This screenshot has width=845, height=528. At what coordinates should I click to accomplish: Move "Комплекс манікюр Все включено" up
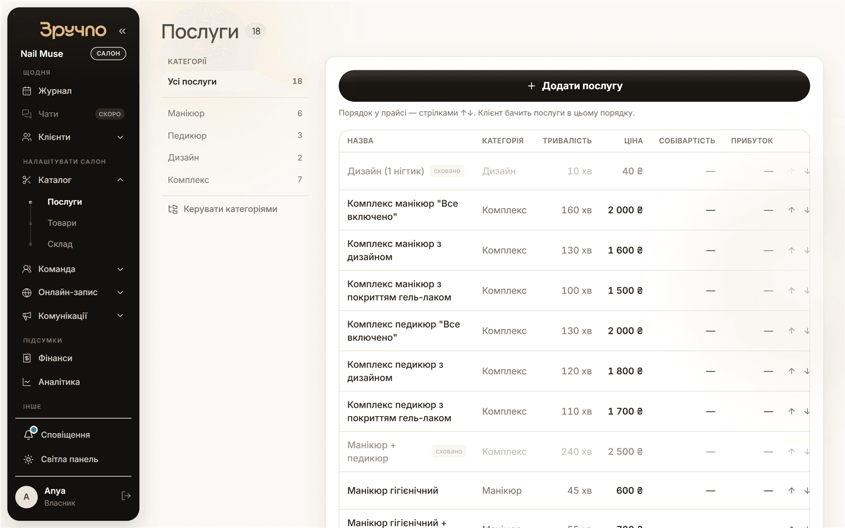792,210
